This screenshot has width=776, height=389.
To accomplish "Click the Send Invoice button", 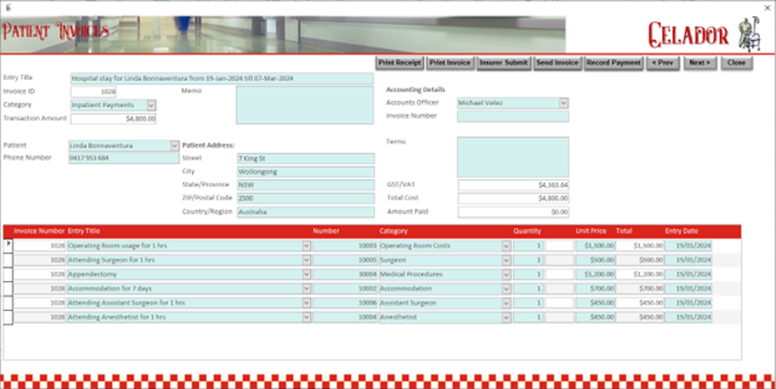I will 557,63.
